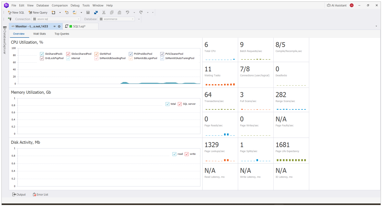This screenshot has height=206, width=382.
Task: Click the green SQL1.sql status square
Action: point(71,26)
